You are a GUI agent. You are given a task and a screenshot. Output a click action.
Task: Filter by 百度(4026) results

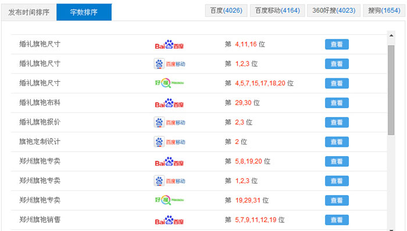[x=226, y=10]
